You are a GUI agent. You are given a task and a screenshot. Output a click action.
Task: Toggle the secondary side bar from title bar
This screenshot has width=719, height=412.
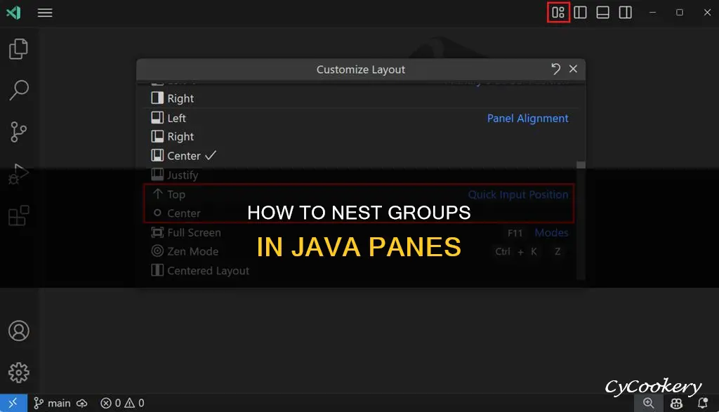click(625, 13)
